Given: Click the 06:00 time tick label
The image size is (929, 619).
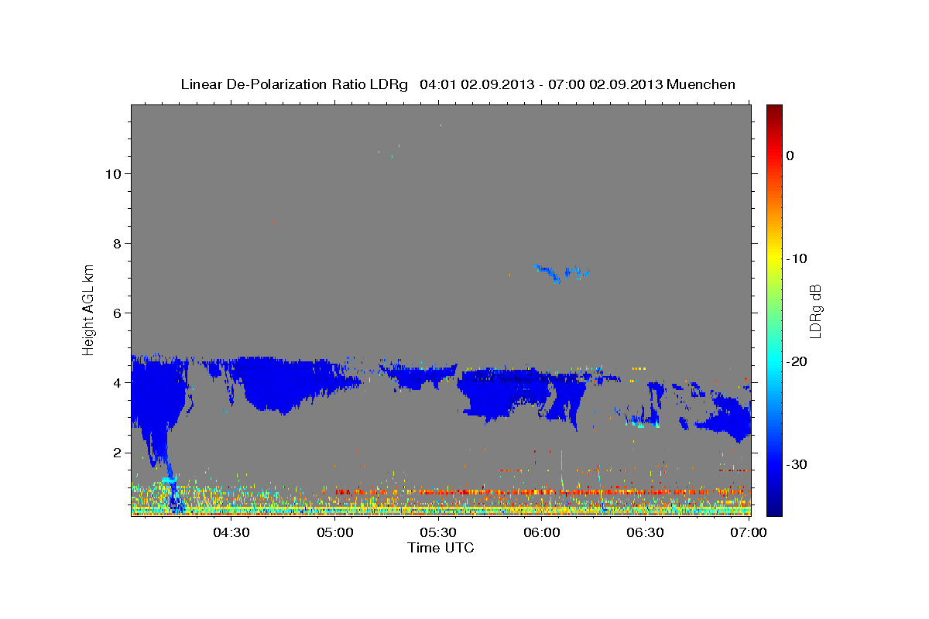Looking at the screenshot, I should (542, 533).
